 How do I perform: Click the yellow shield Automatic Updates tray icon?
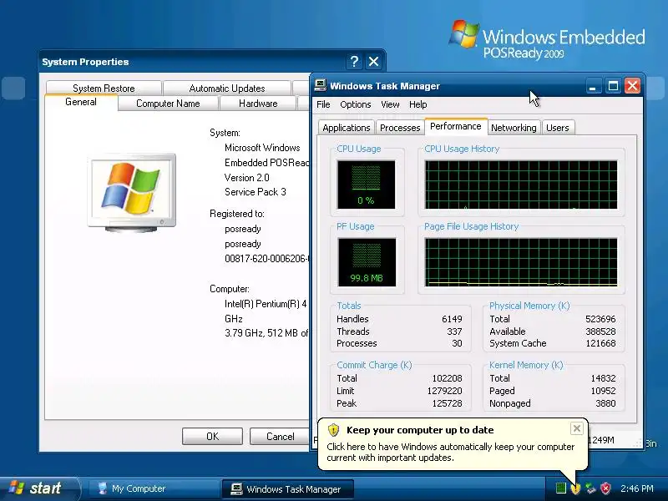point(575,488)
